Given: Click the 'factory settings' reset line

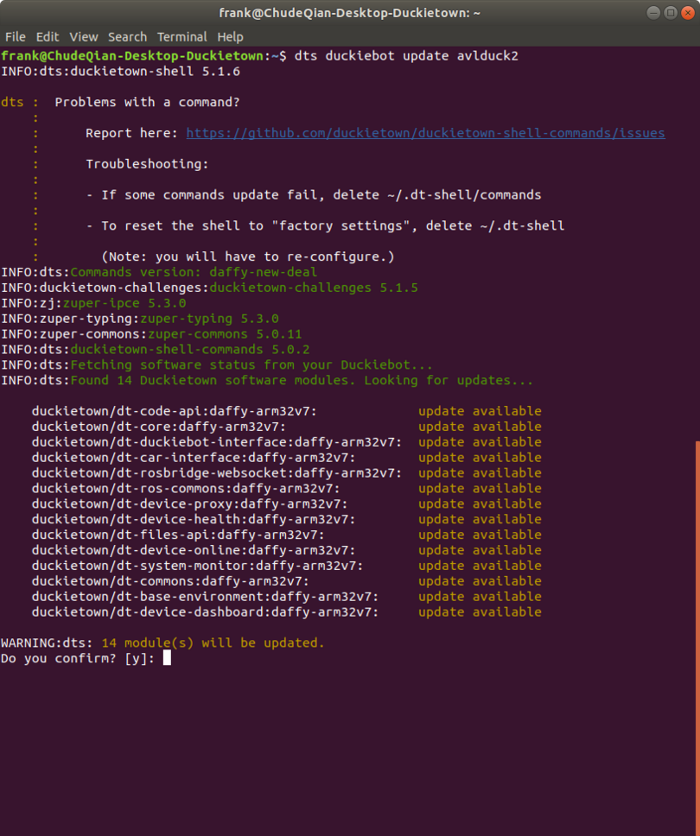Looking at the screenshot, I should coord(326,226).
